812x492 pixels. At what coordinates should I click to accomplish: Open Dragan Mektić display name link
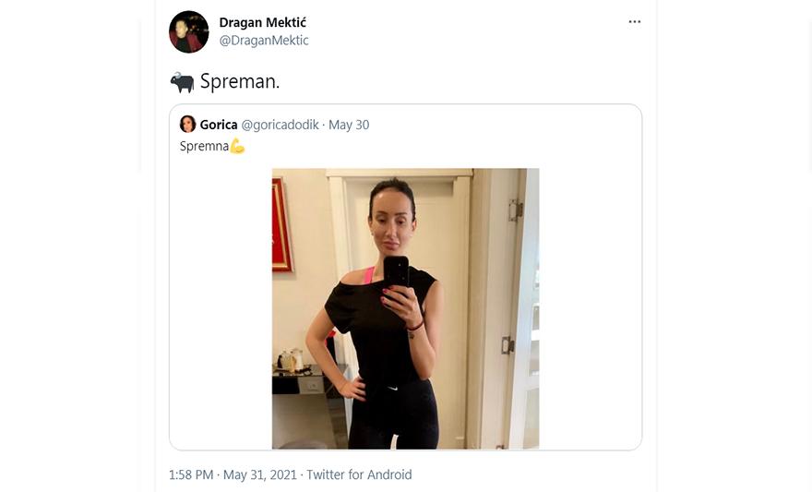click(x=263, y=22)
